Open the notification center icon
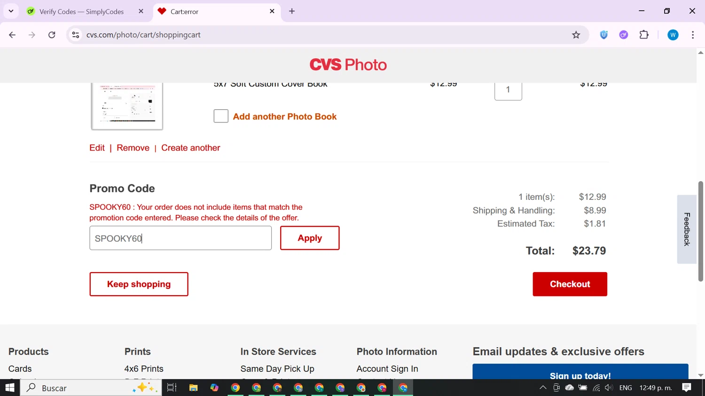The width and height of the screenshot is (705, 396). tap(687, 388)
